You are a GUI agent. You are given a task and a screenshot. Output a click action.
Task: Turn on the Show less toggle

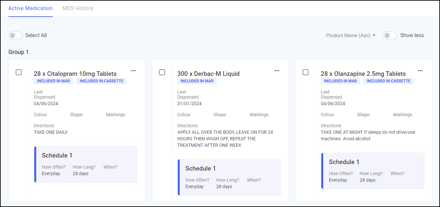click(x=390, y=35)
